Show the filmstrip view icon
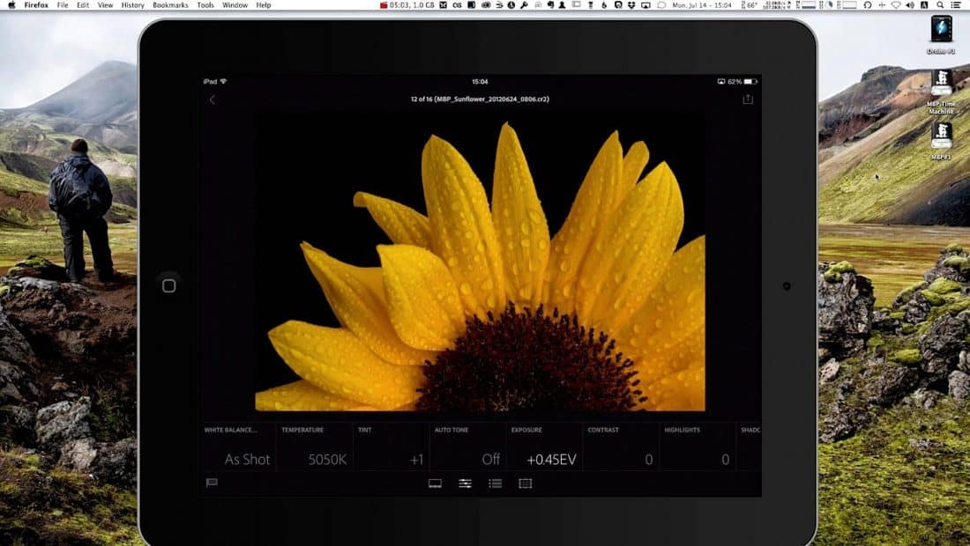The width and height of the screenshot is (970, 546). click(435, 483)
